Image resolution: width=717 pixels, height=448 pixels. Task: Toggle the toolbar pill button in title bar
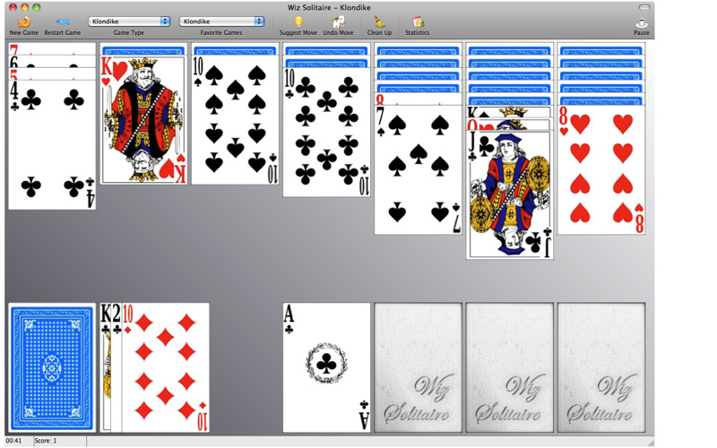644,7
